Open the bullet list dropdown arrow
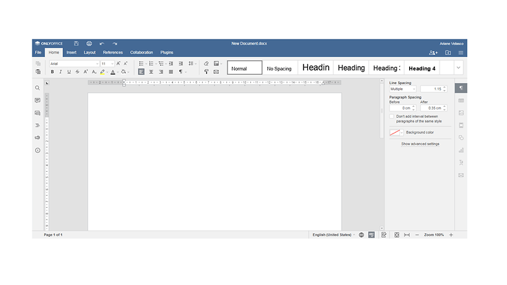The height and width of the screenshot is (285, 507). click(x=146, y=64)
